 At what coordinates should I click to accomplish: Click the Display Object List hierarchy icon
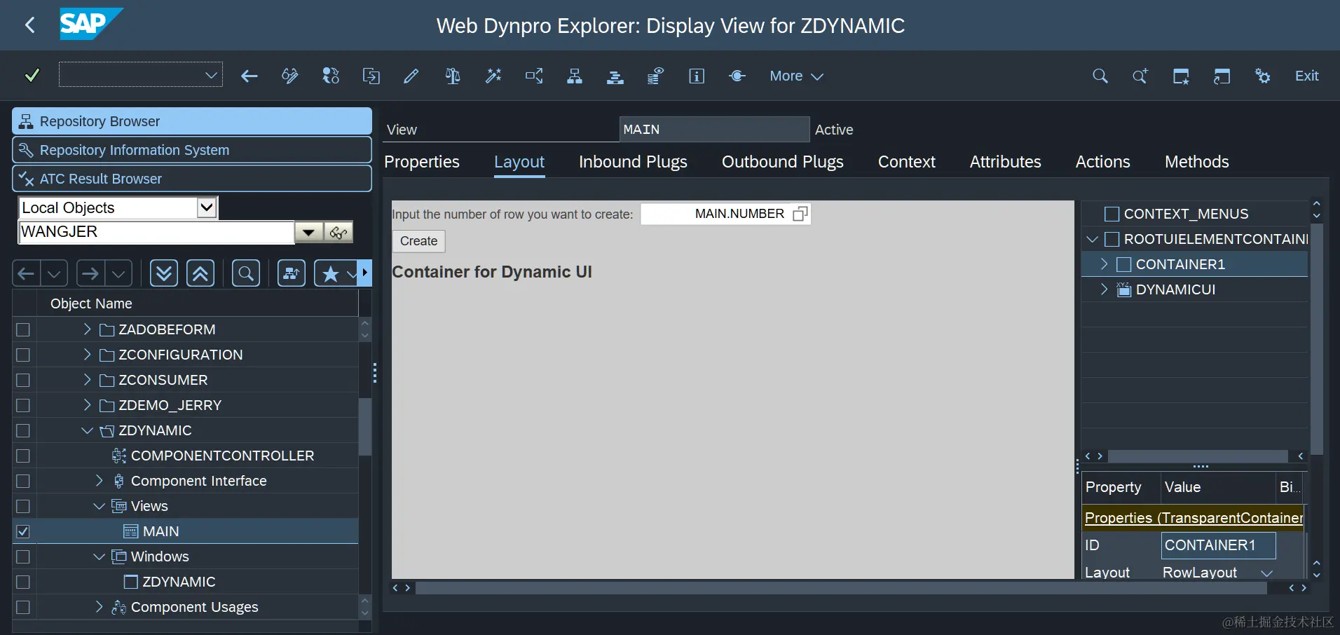click(x=575, y=76)
